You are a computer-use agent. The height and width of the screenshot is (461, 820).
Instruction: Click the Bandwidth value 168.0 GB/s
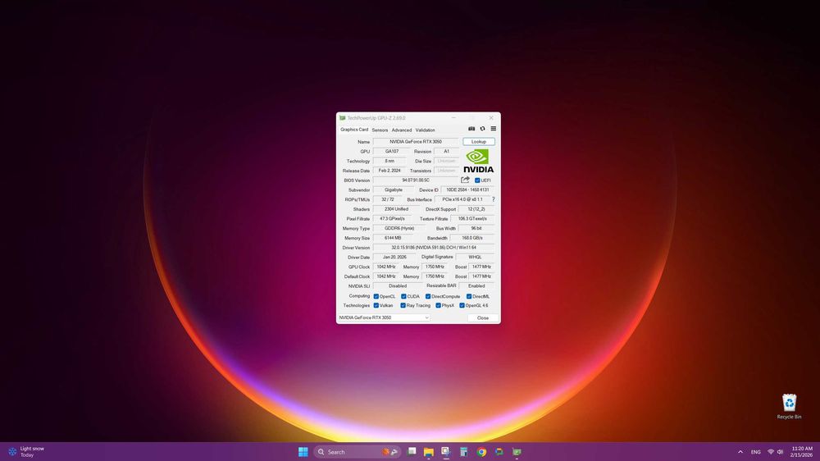(x=472, y=238)
